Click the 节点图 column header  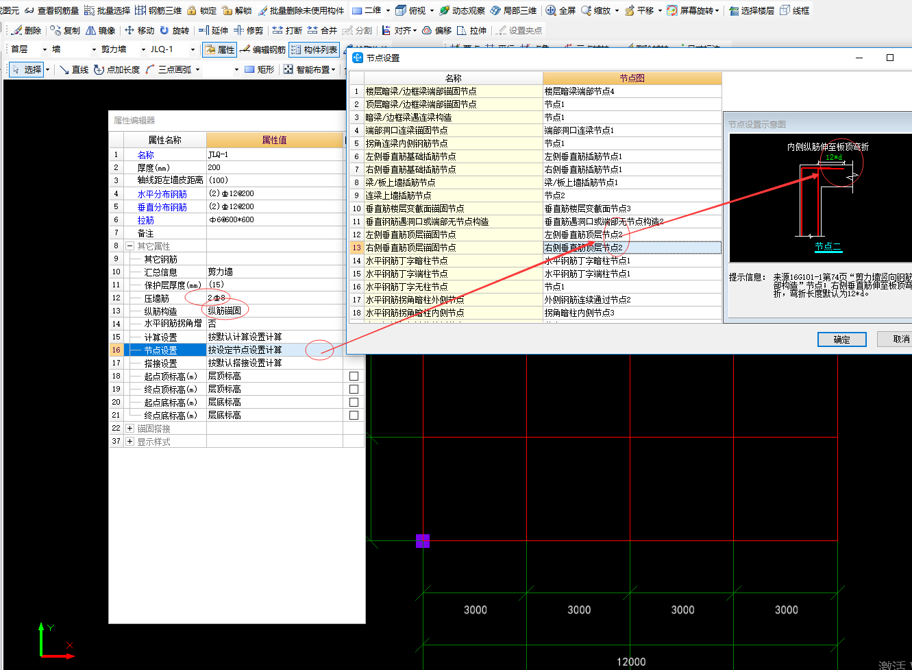tap(632, 78)
